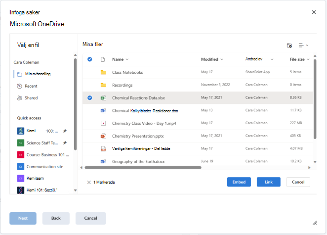Click the Science Staff Team site icon

click(21, 143)
